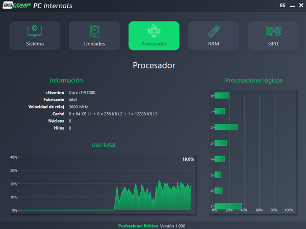
Task: Click the ASCOMP logo
Action: (17, 5)
